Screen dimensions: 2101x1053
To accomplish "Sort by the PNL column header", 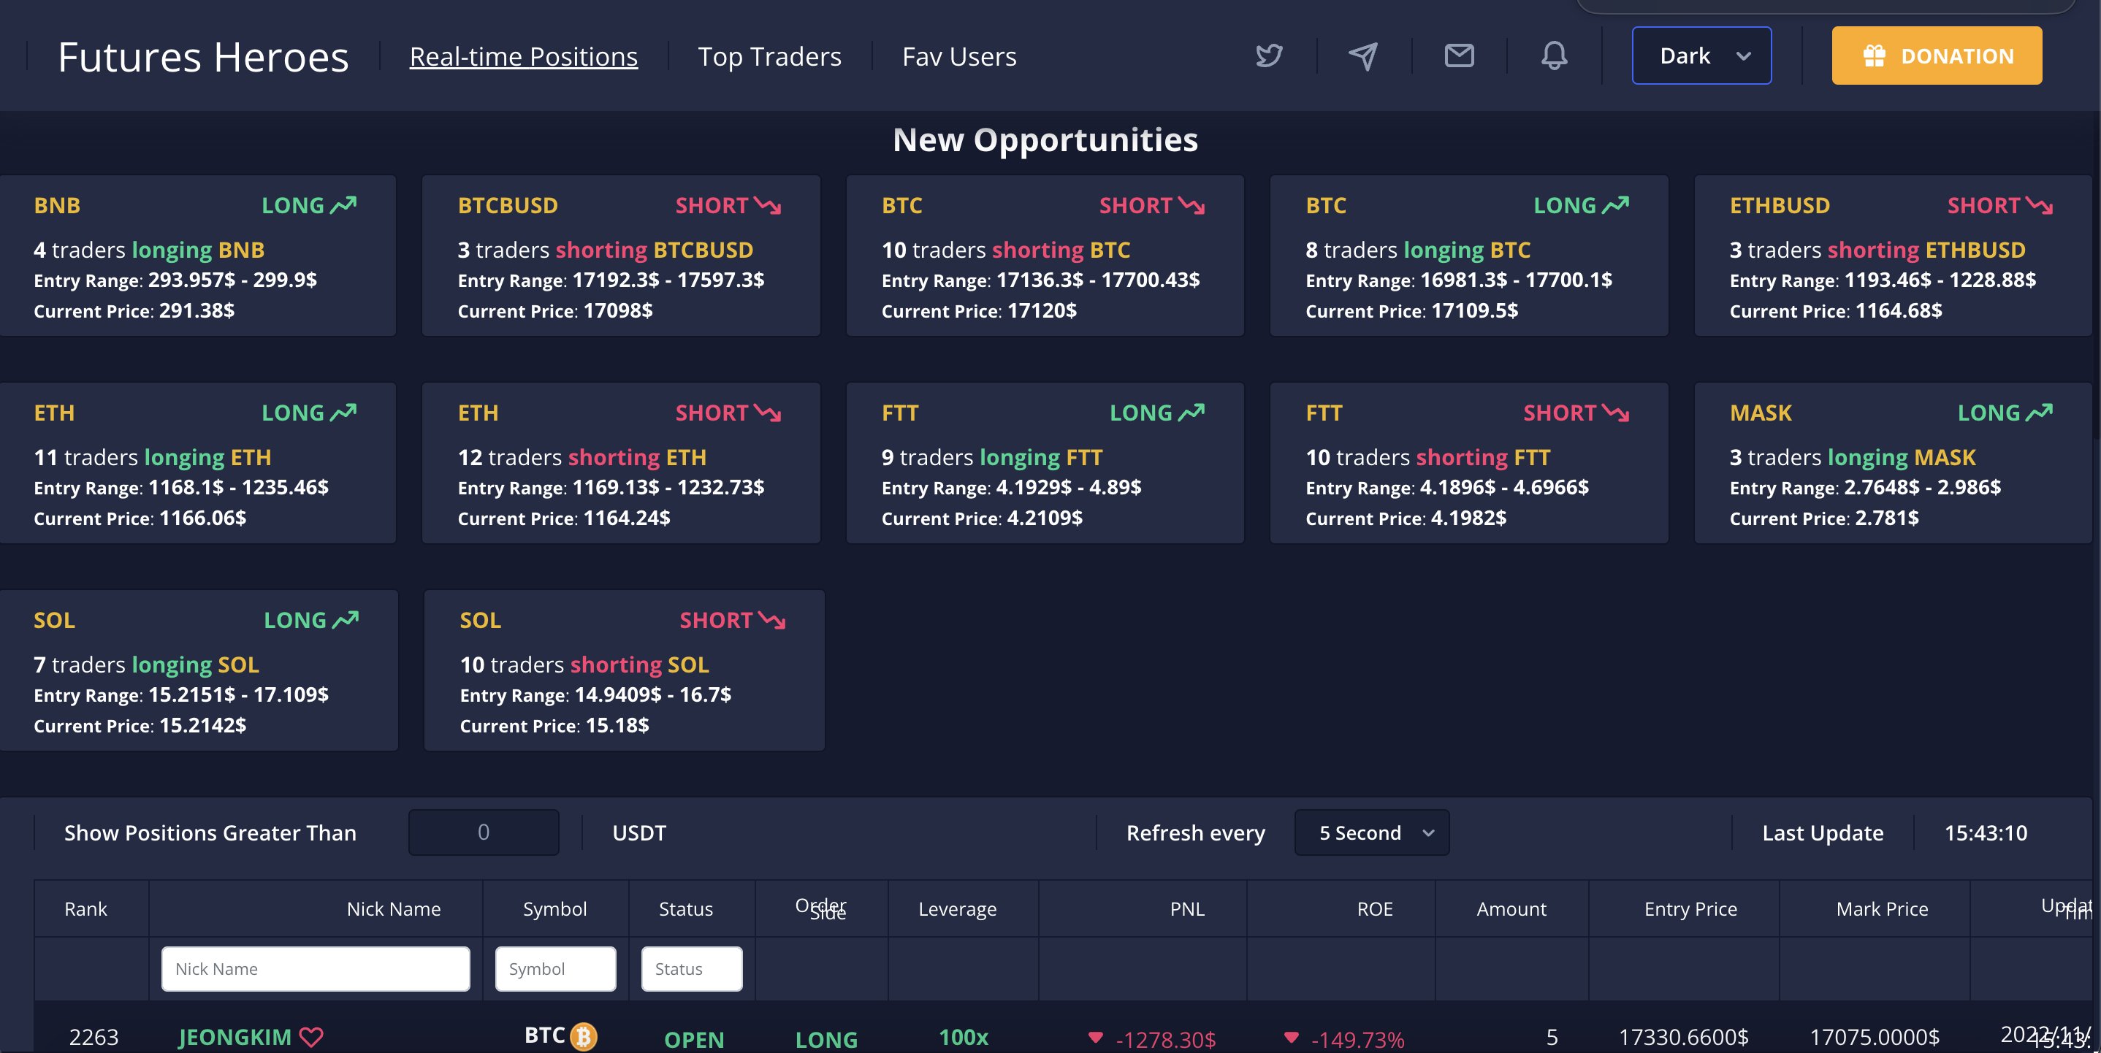I will tap(1186, 908).
